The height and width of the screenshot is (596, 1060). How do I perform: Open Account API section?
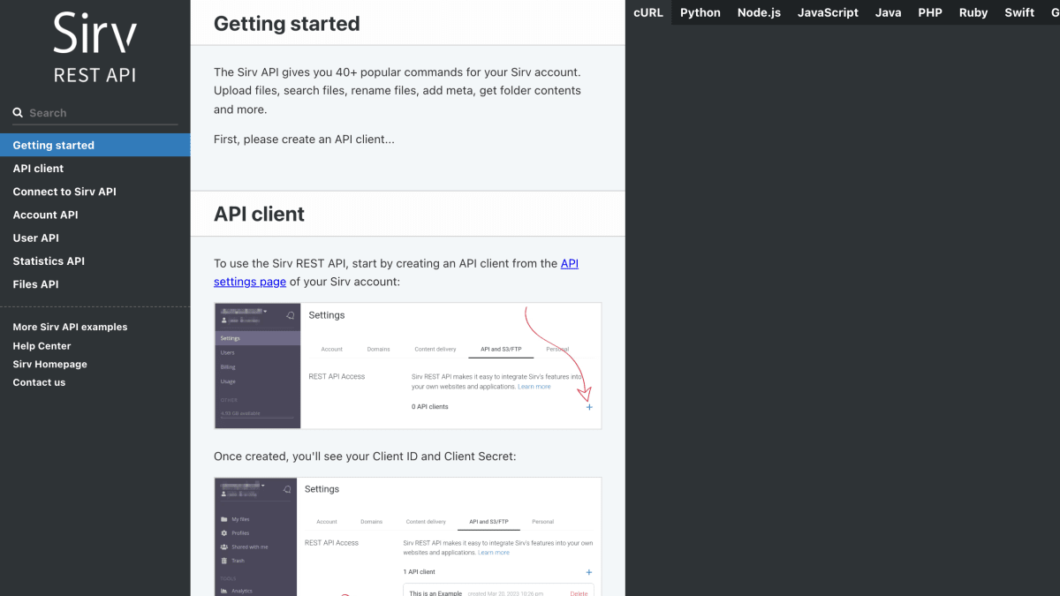pyautogui.click(x=95, y=215)
